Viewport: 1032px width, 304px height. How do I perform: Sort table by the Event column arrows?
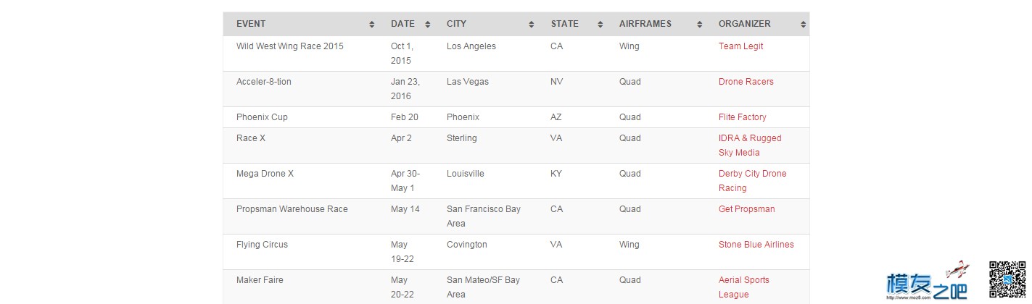click(372, 24)
